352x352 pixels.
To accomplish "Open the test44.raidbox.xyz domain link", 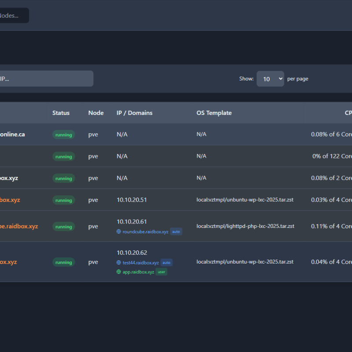I will (x=141, y=263).
